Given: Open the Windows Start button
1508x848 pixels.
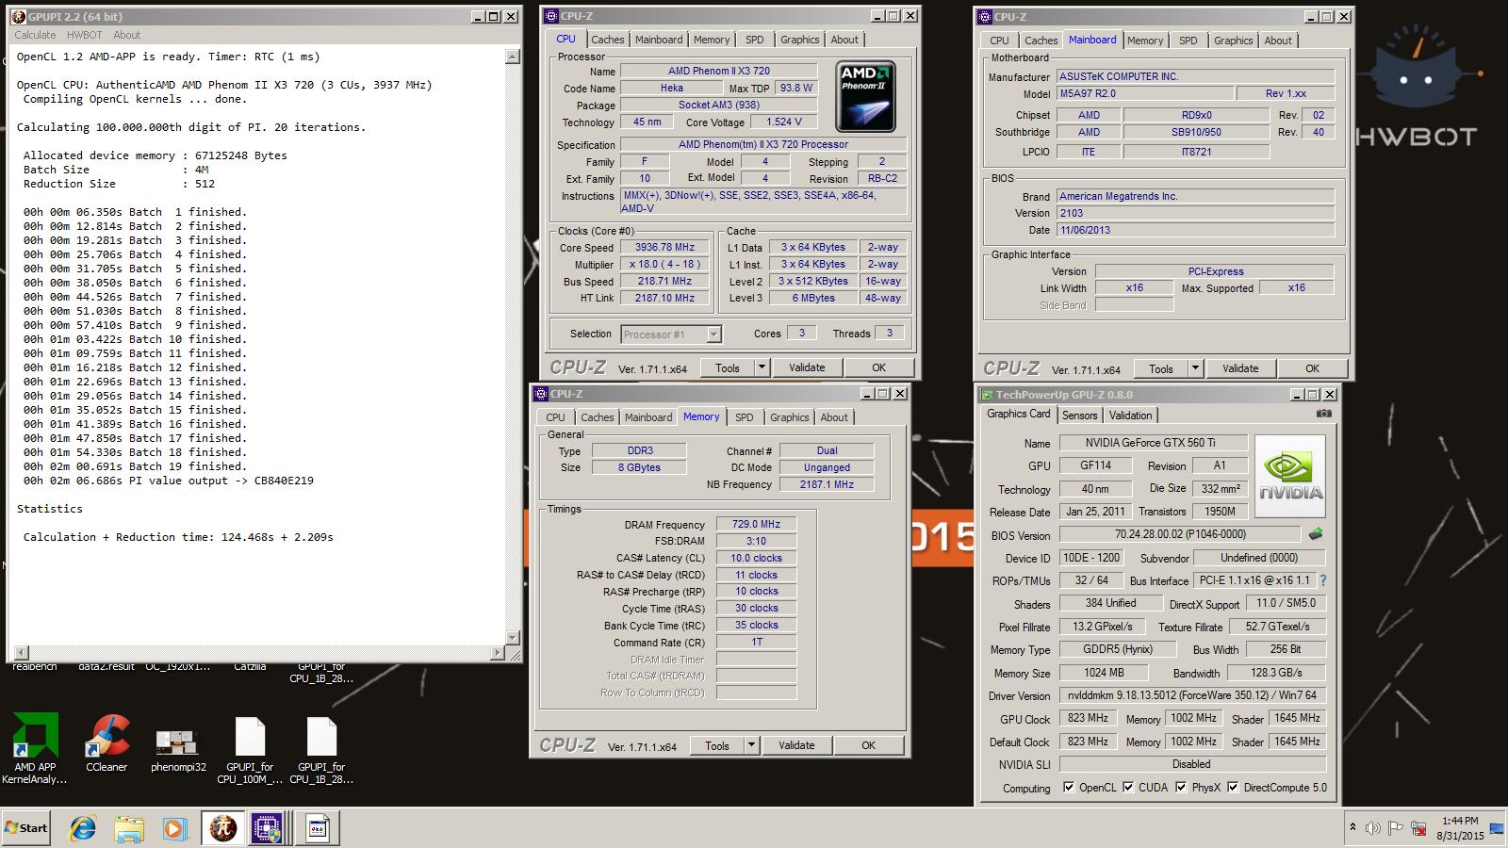Looking at the screenshot, I should tap(26, 828).
